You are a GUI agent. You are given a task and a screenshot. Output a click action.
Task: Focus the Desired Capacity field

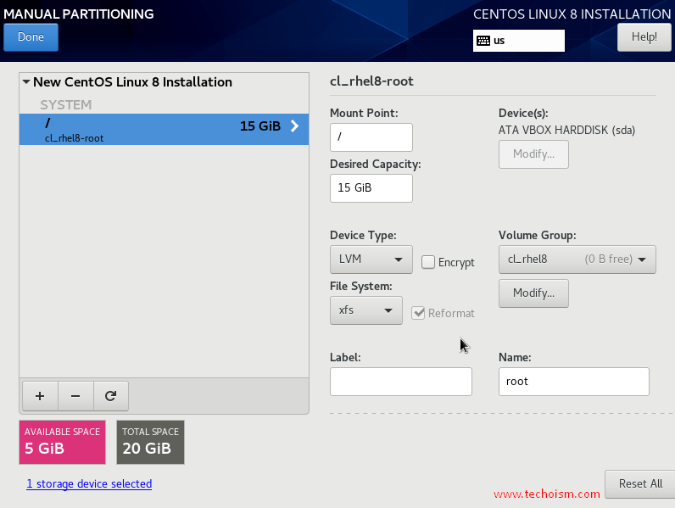[371, 188]
